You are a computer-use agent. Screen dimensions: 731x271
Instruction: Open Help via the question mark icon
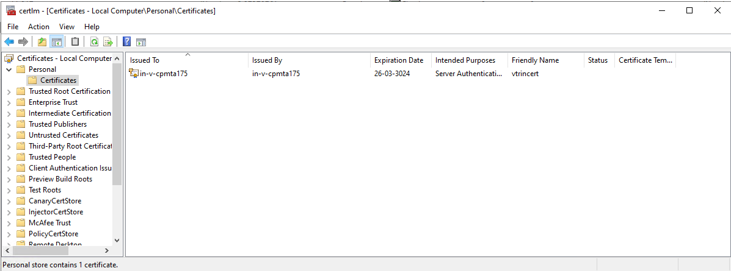pos(127,42)
